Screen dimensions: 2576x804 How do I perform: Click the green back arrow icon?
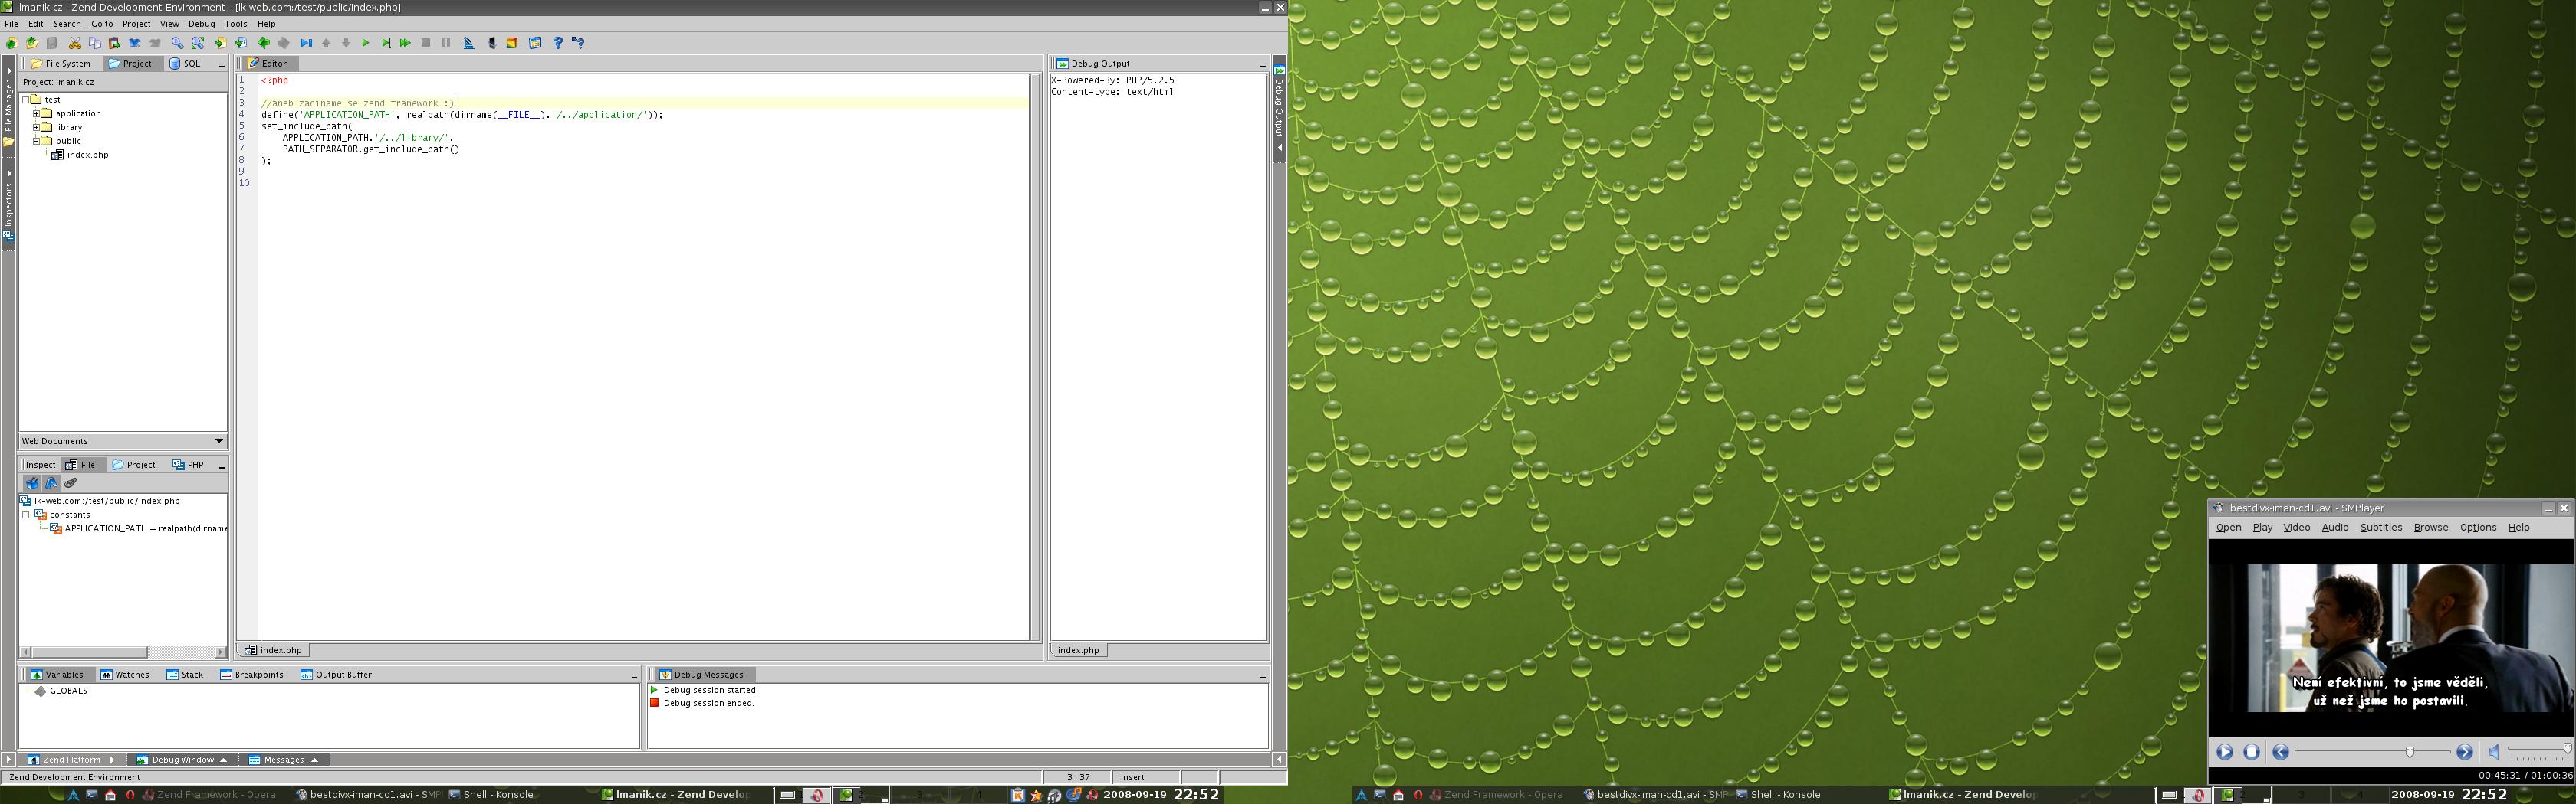point(263,43)
